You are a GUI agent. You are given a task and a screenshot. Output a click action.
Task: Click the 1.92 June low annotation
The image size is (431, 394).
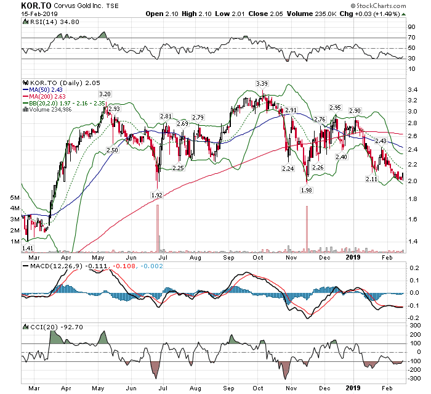(157, 195)
